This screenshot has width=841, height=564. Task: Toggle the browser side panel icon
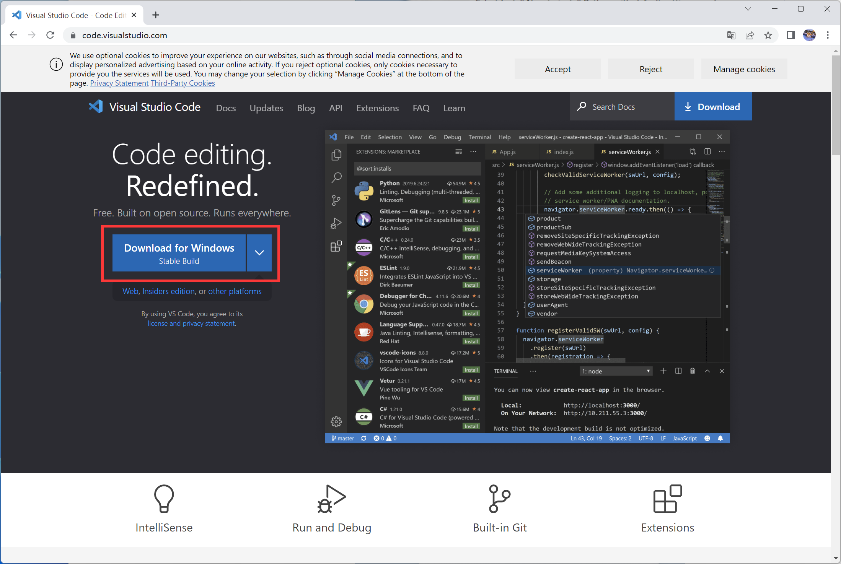[791, 35]
